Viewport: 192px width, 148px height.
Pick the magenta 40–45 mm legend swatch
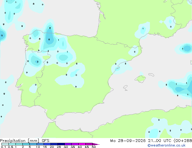(82, 144)
